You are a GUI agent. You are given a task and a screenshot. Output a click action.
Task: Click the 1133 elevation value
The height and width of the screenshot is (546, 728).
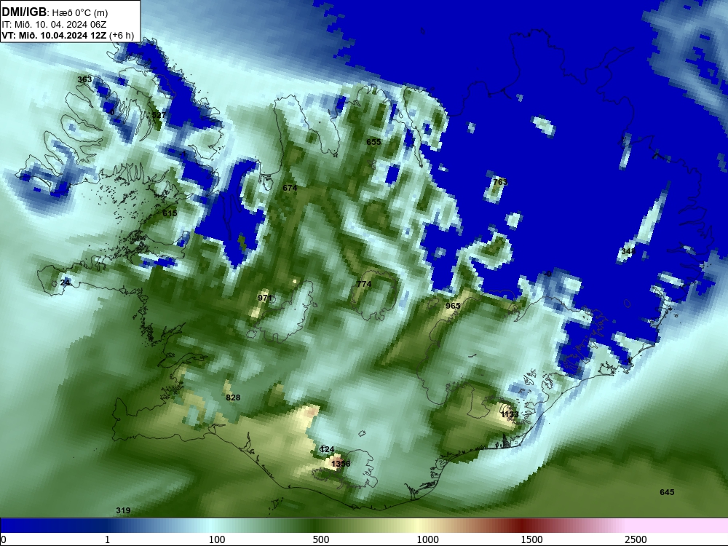pyautogui.click(x=510, y=414)
